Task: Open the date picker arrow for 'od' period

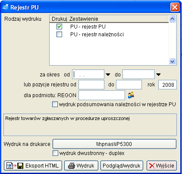Action: (108, 75)
